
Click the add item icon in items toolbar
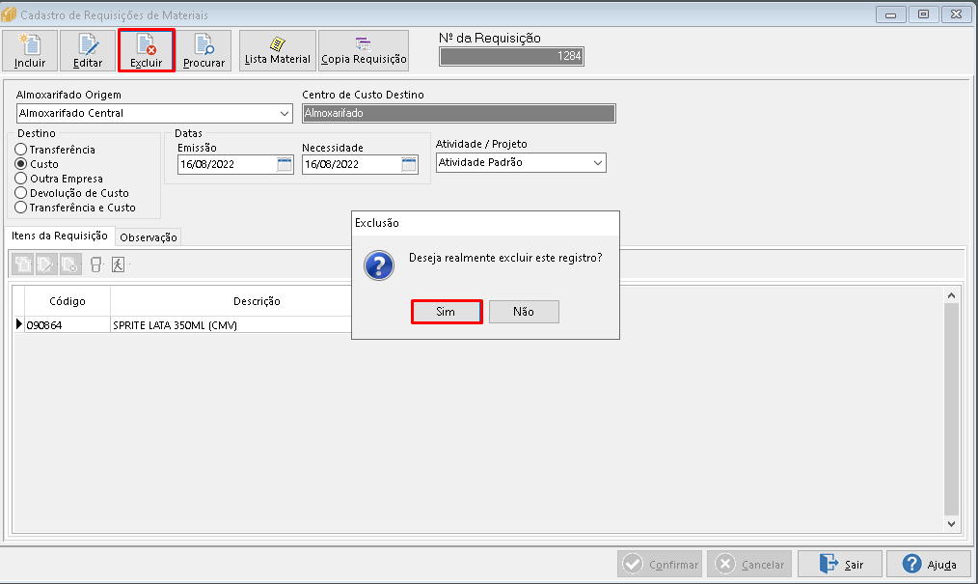click(23, 264)
